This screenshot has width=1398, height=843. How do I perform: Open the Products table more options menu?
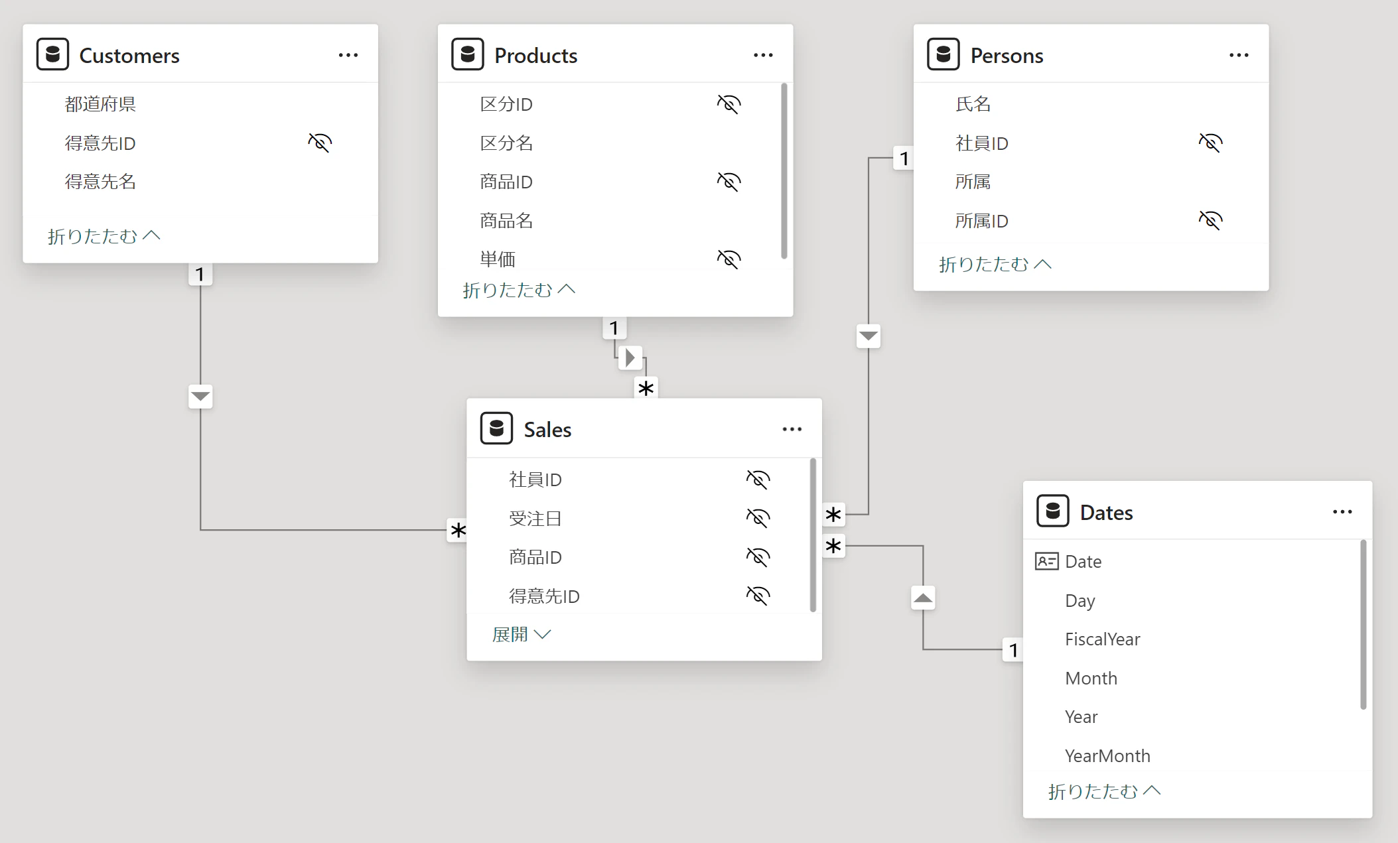(x=763, y=55)
